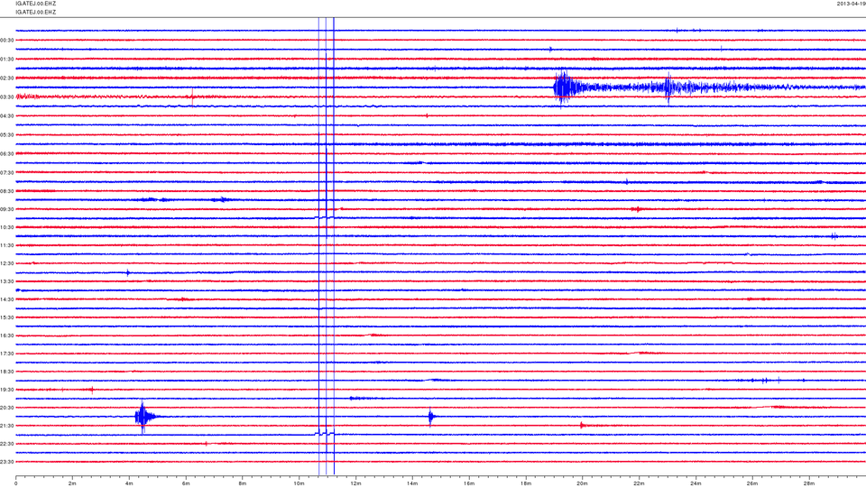
Task: Click the 07:30 time label
Action: tap(7, 173)
